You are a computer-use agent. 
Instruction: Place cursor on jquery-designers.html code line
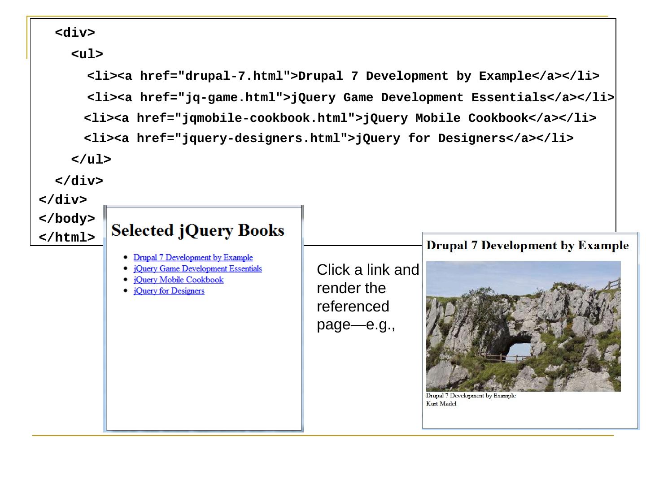(328, 138)
